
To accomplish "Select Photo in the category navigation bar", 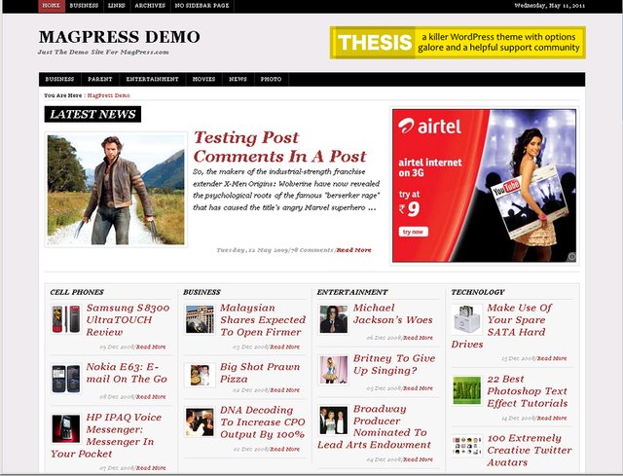I will point(271,79).
